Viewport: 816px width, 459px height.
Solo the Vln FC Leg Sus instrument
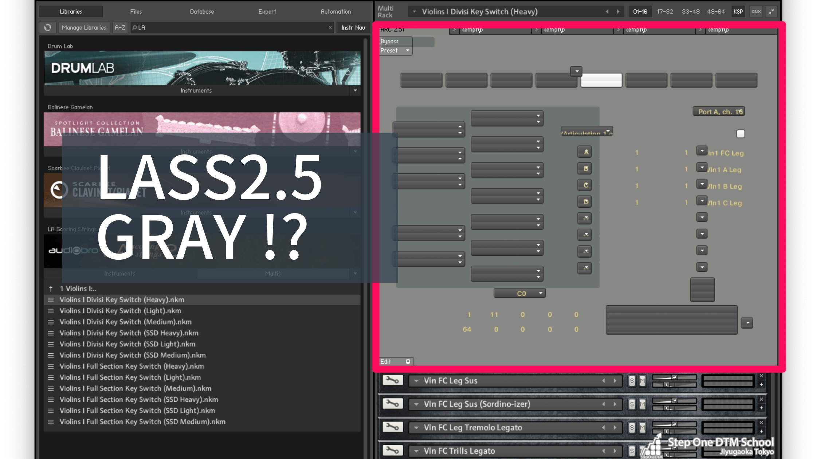[x=632, y=381]
